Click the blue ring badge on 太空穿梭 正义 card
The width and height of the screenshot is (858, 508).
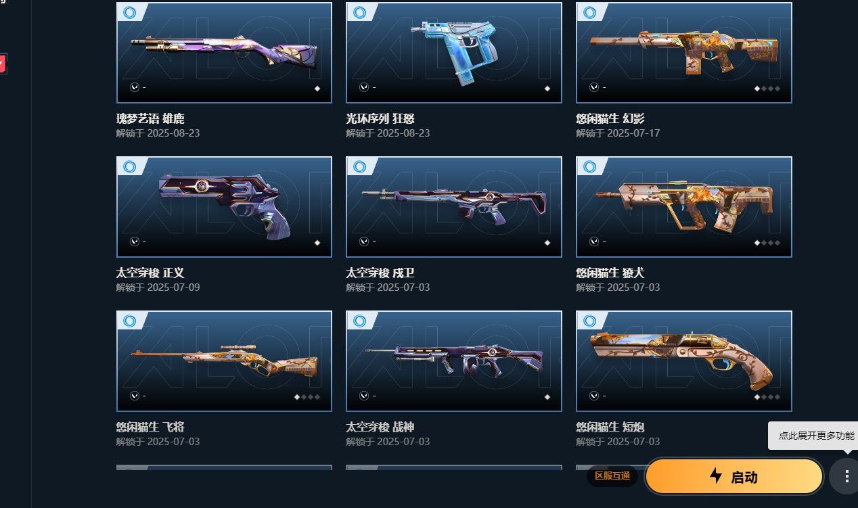click(130, 166)
